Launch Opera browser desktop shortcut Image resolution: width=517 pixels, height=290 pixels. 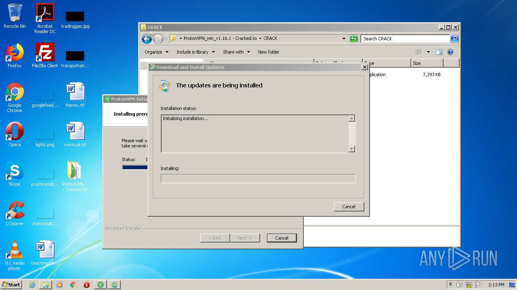pos(15,135)
